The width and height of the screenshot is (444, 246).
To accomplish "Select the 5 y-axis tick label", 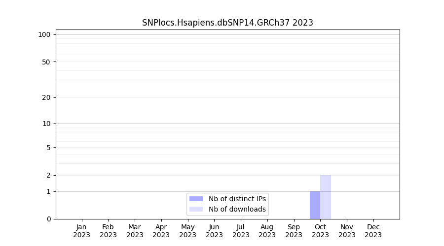I will [x=48, y=148].
